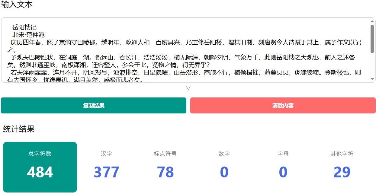Click the scrollbar up arrow icon

click(372, 21)
